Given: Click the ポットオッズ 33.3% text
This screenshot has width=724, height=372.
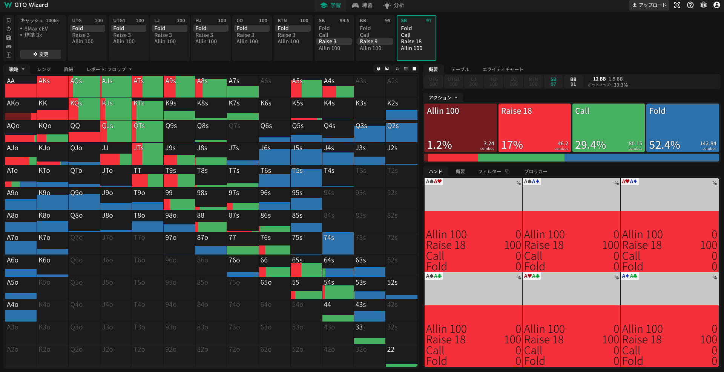Looking at the screenshot, I should tap(608, 85).
